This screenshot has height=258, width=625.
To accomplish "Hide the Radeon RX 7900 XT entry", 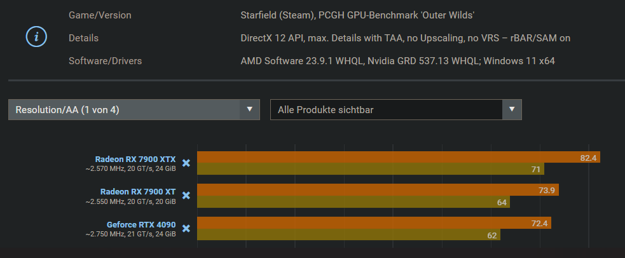I will [186, 196].
